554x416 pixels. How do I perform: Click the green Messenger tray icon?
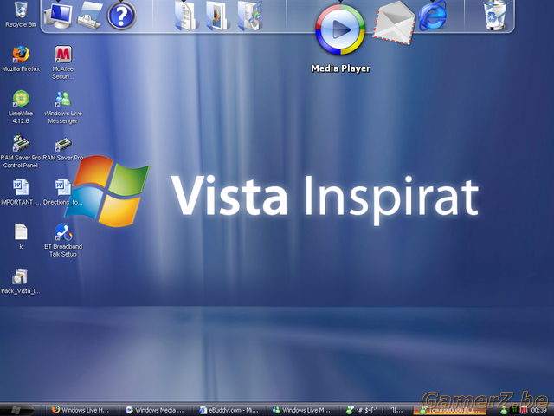pos(504,410)
